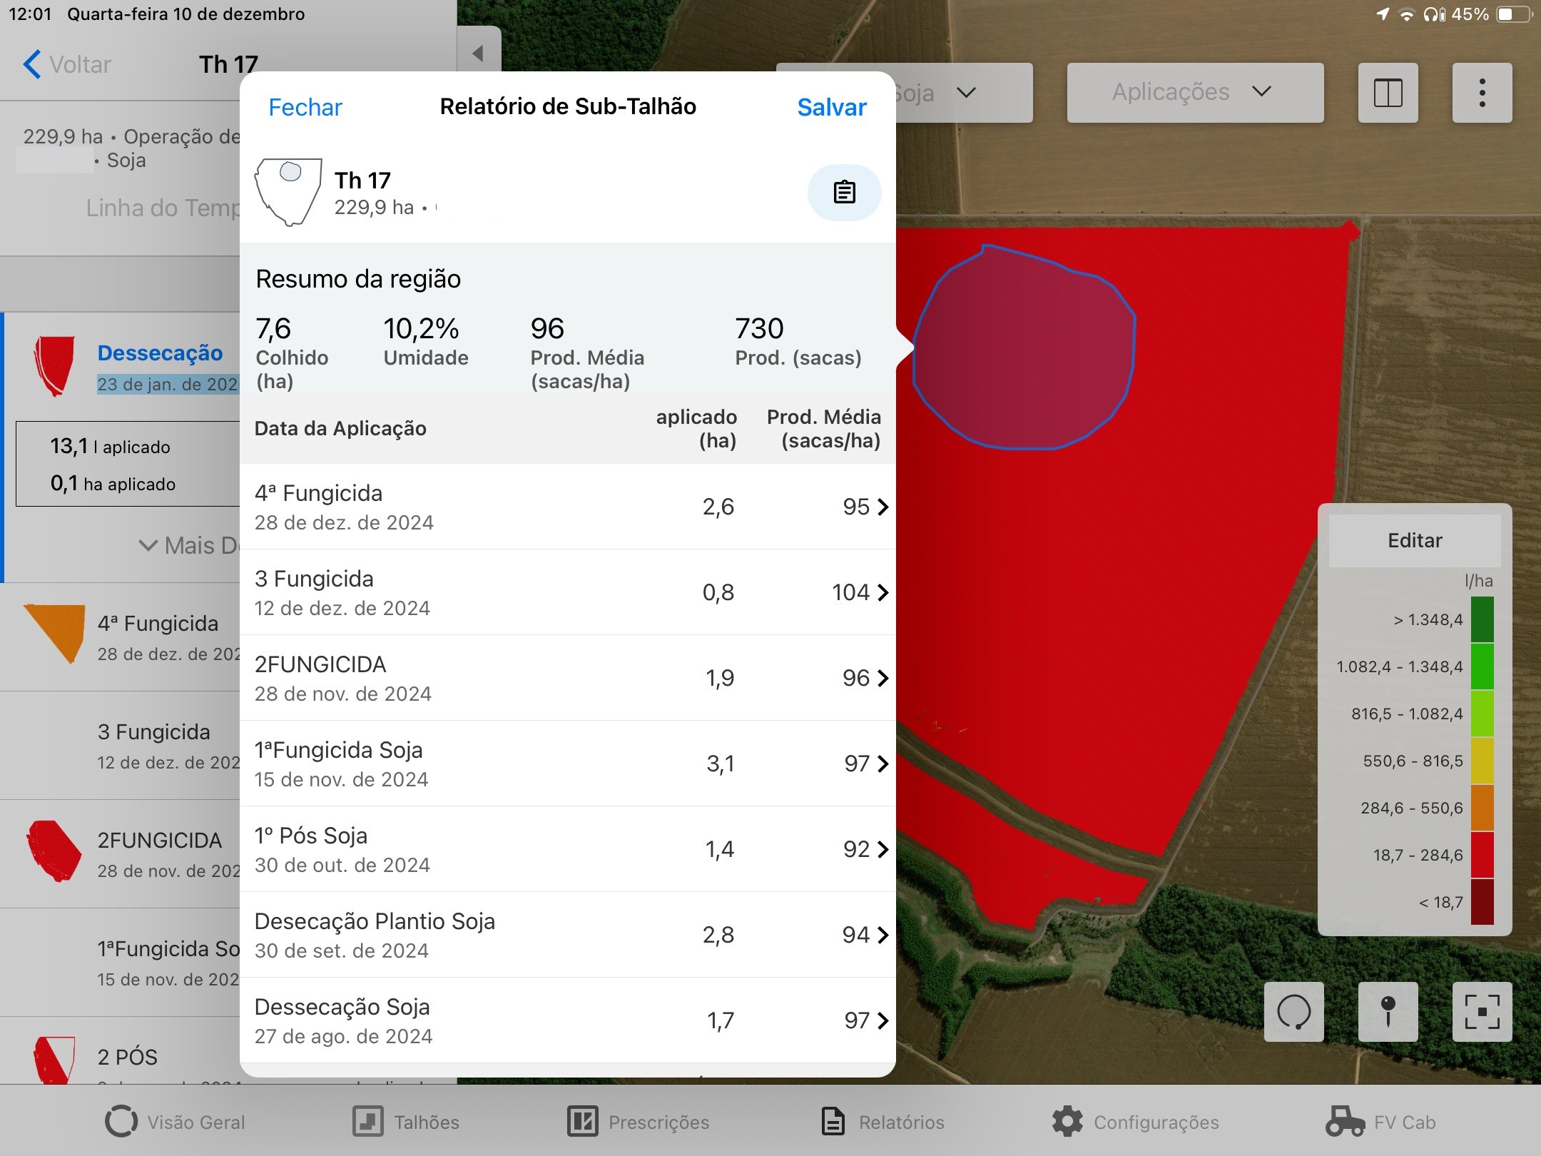
Task: Toggle the split-screen view icon
Action: tap(1388, 93)
